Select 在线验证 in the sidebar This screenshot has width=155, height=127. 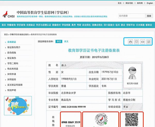pos(12,42)
